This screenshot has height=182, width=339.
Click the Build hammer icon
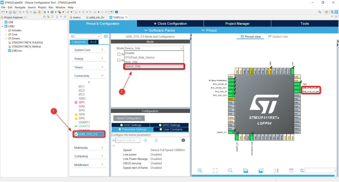tap(27, 12)
